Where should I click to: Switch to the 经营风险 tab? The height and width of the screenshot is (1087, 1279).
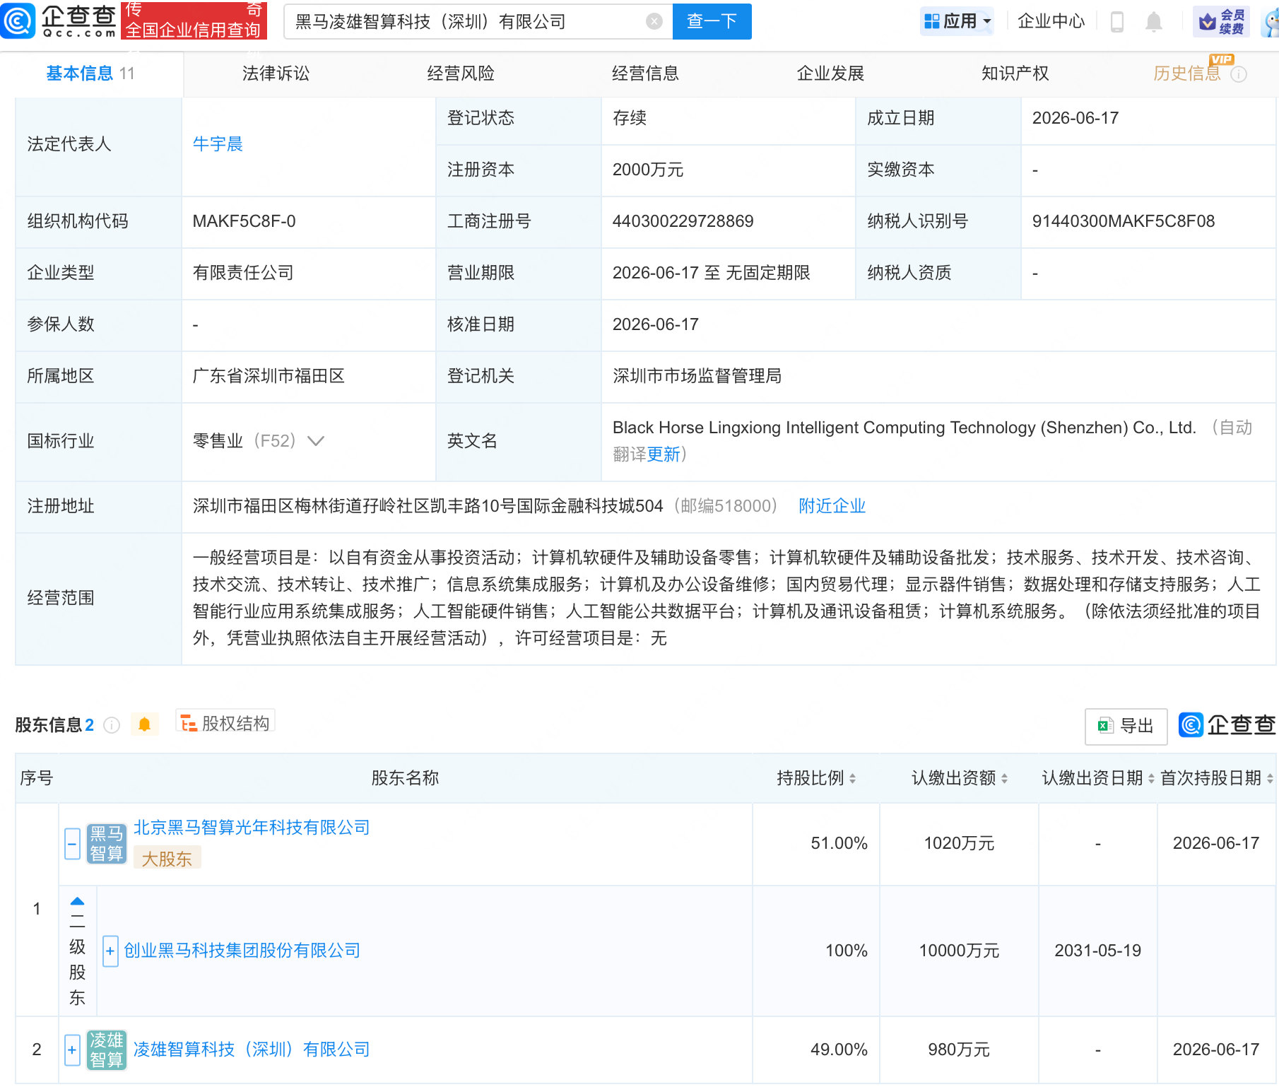[461, 74]
